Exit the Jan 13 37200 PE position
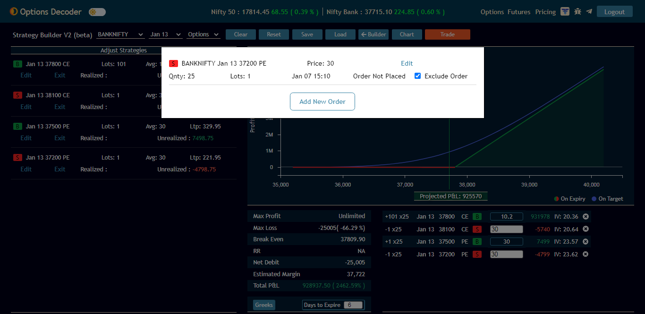This screenshot has width=645, height=314. click(x=60, y=169)
